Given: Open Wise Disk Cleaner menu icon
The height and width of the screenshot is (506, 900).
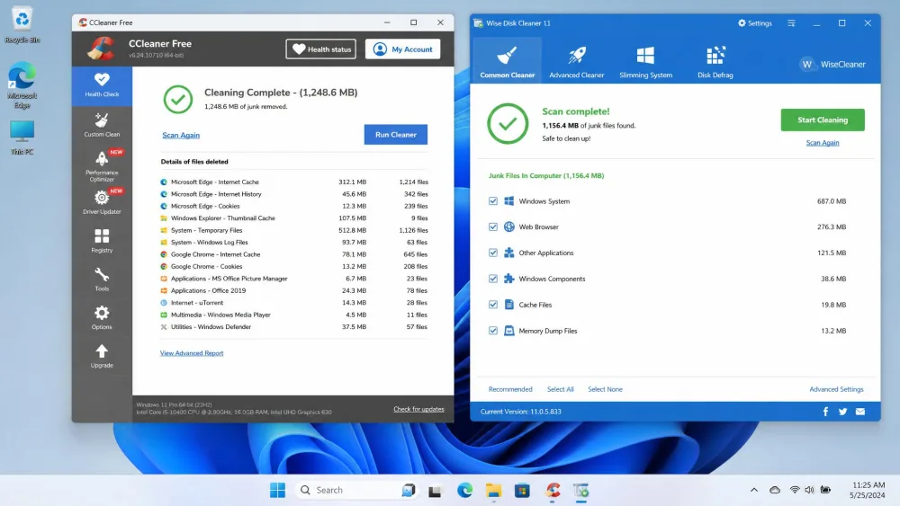Looking at the screenshot, I should [x=791, y=23].
